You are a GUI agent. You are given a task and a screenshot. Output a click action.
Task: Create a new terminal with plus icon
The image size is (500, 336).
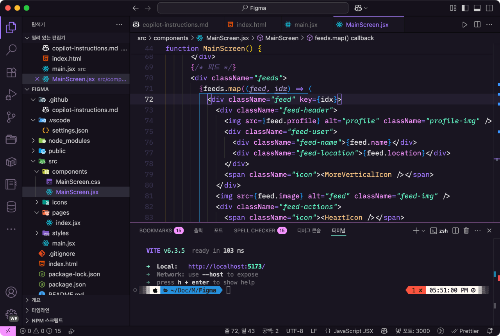(416, 231)
